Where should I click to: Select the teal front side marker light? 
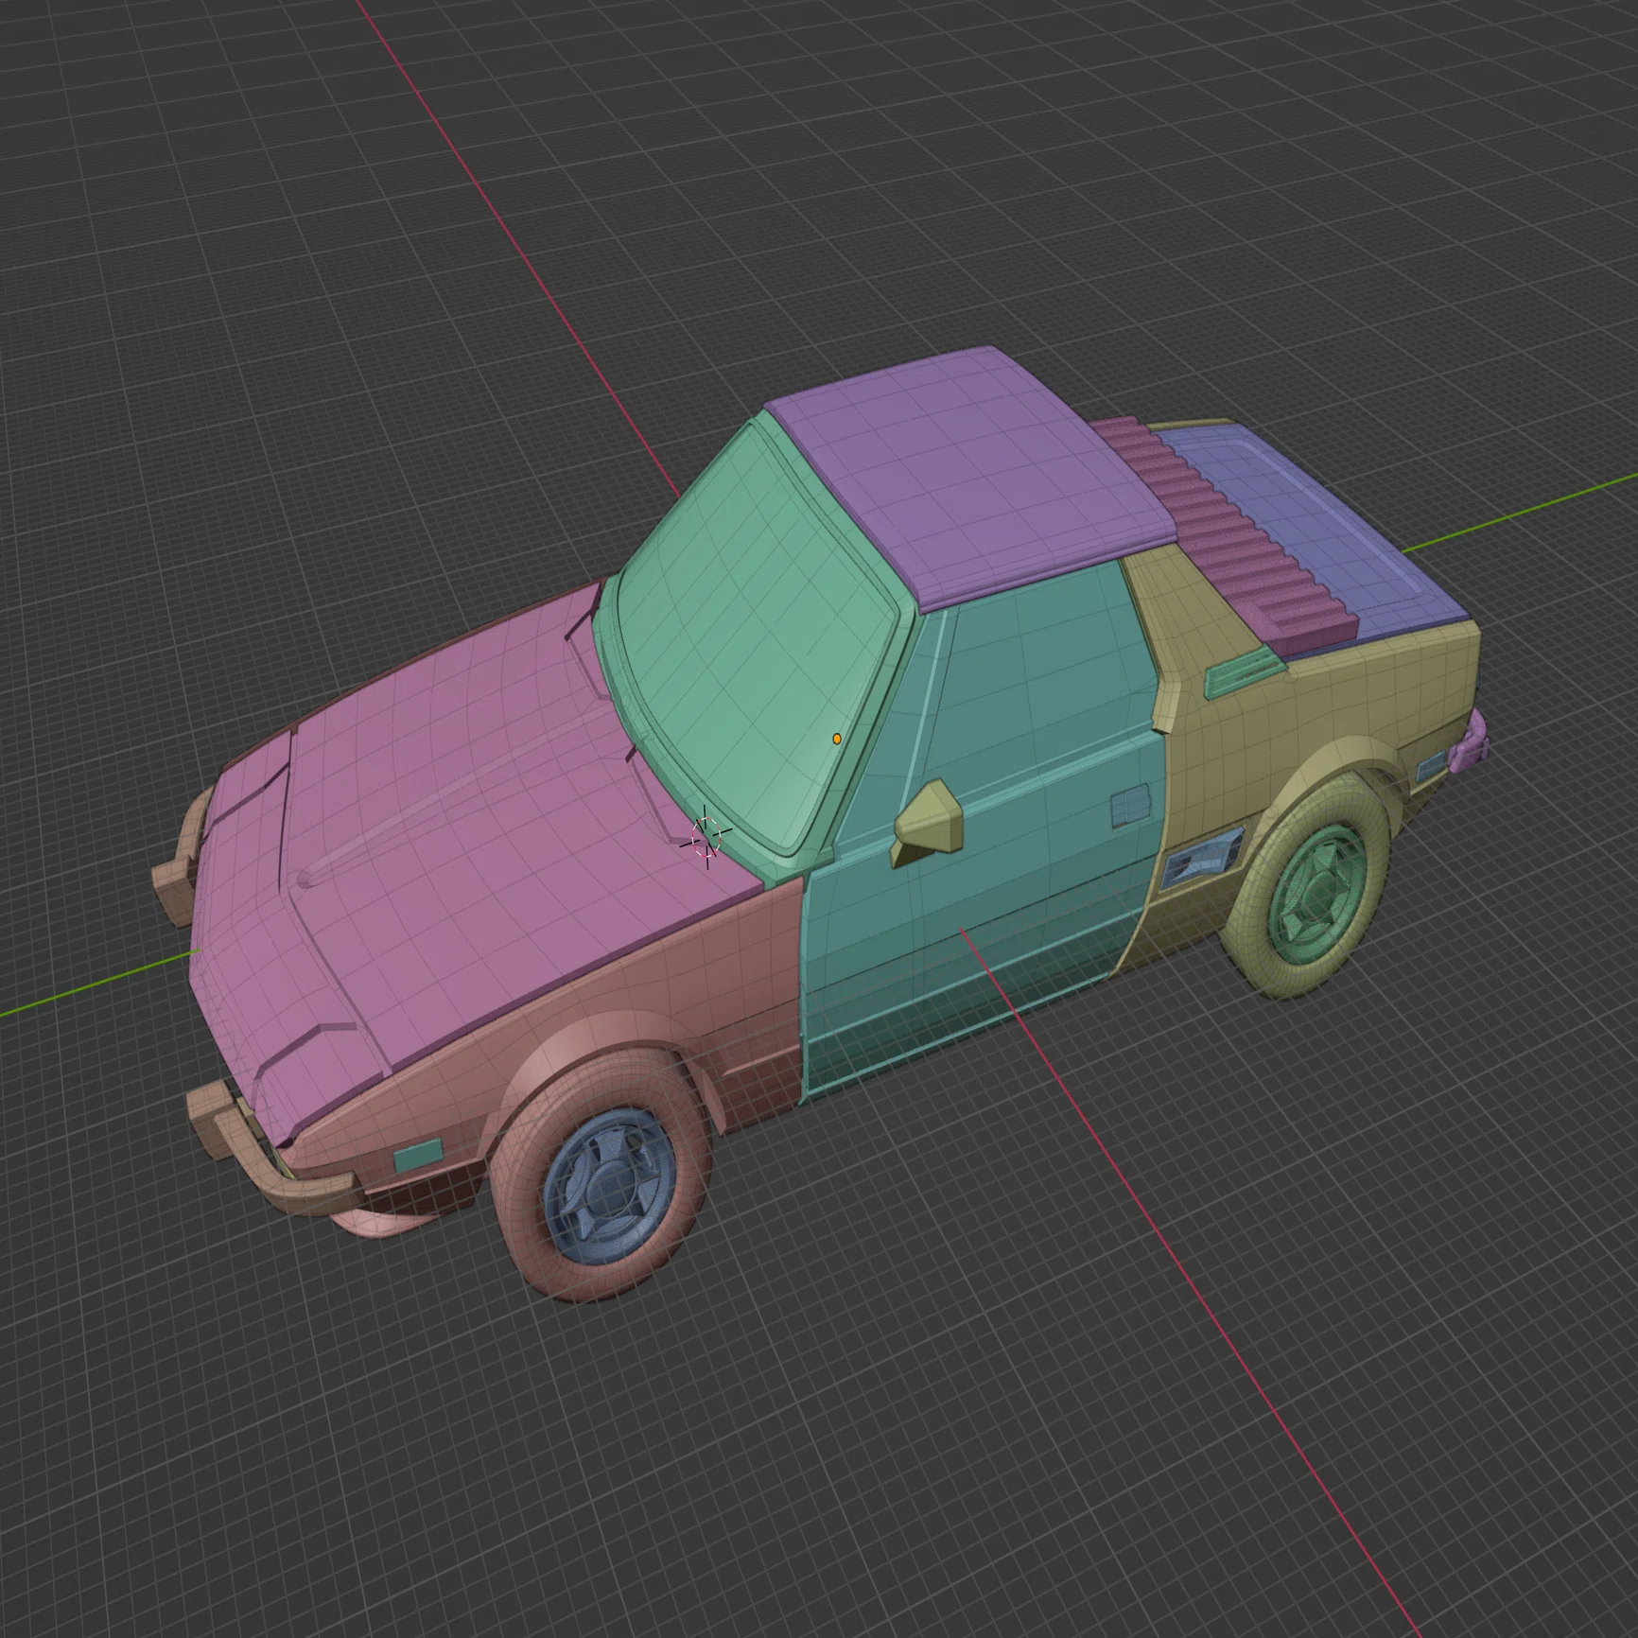[x=417, y=1156]
